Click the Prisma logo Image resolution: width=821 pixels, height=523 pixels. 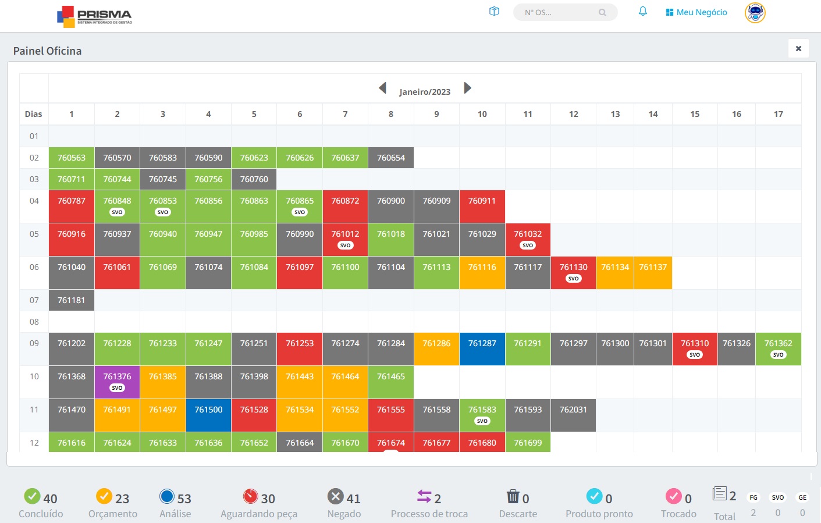click(x=95, y=16)
